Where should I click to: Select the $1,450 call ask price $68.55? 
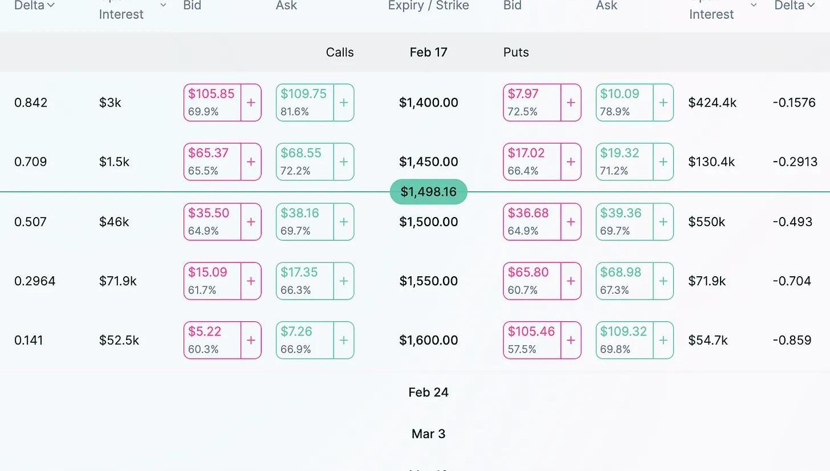(305, 162)
